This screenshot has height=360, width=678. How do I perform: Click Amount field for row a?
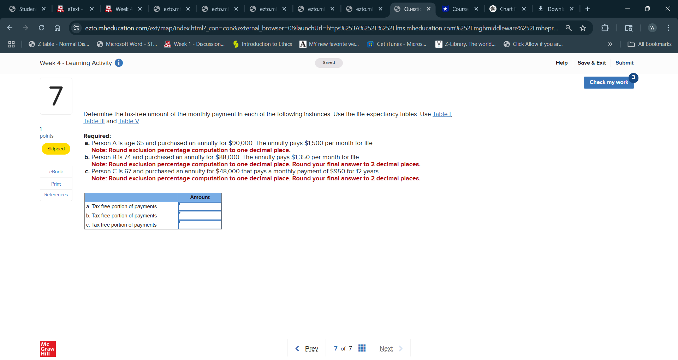200,206
